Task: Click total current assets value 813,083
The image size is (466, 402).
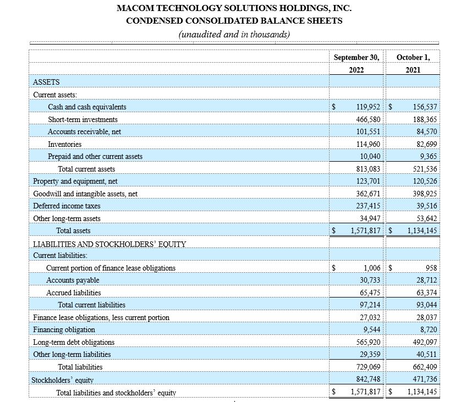Action: pyautogui.click(x=368, y=169)
